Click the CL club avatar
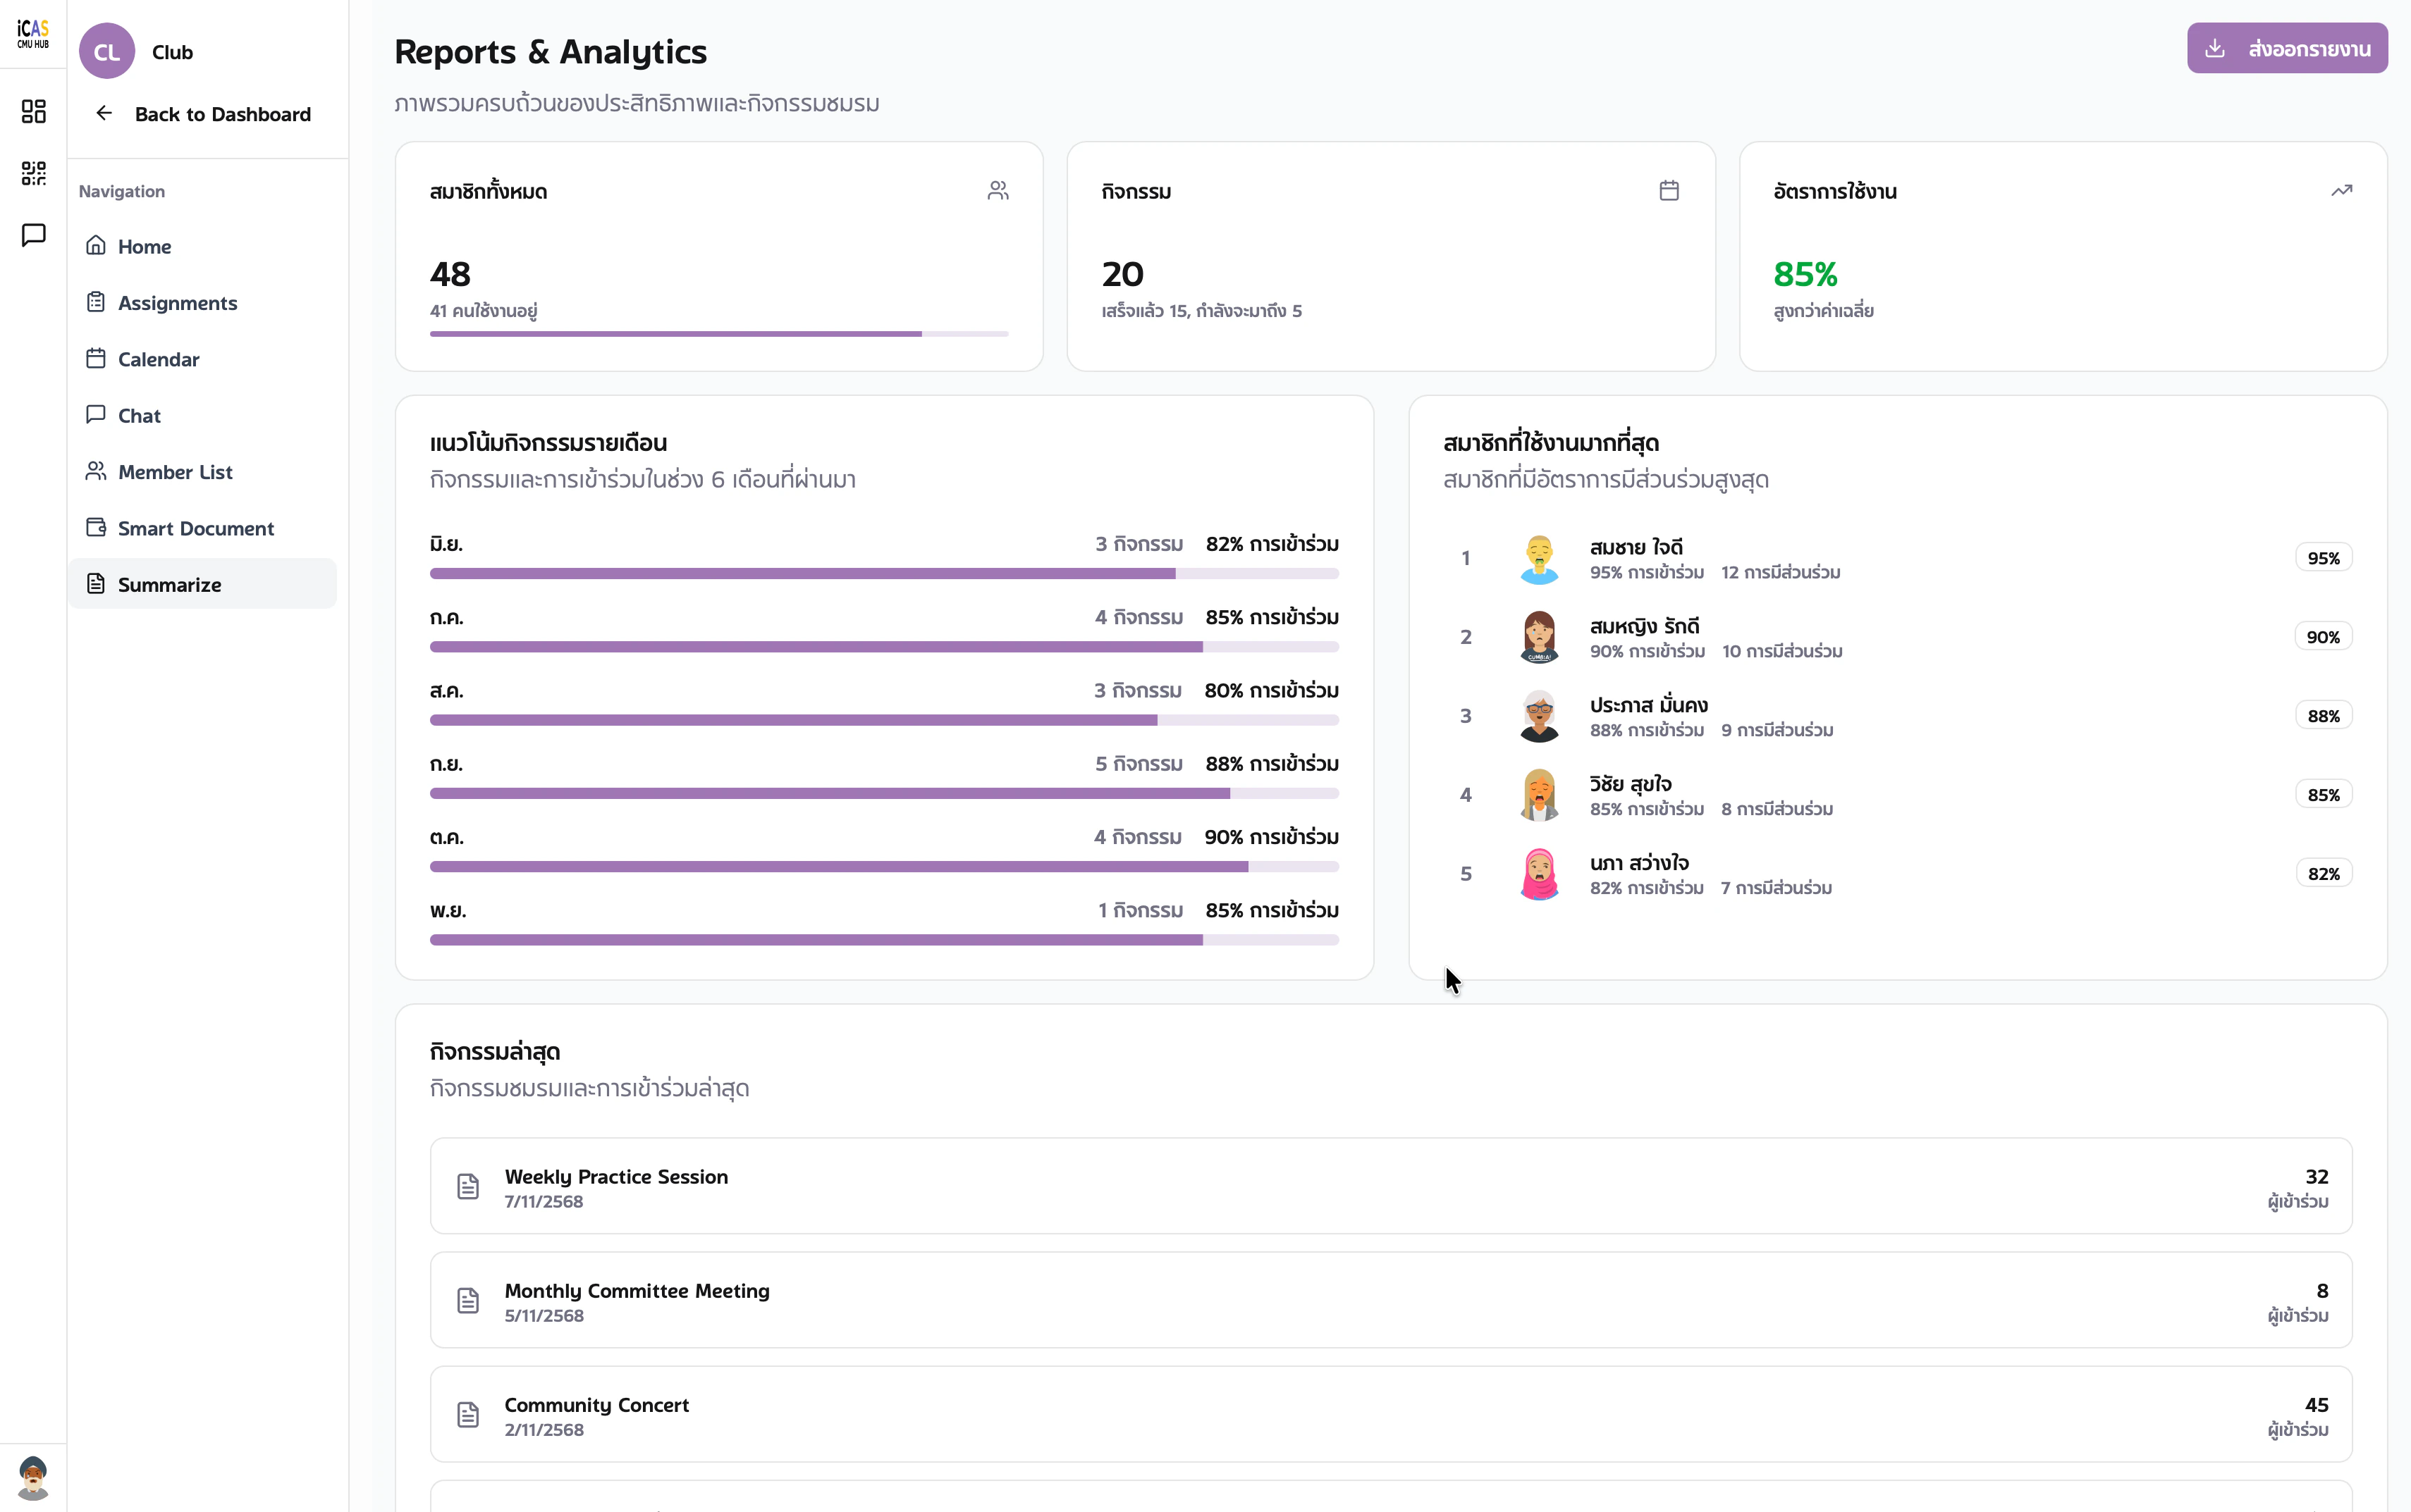 (x=107, y=51)
